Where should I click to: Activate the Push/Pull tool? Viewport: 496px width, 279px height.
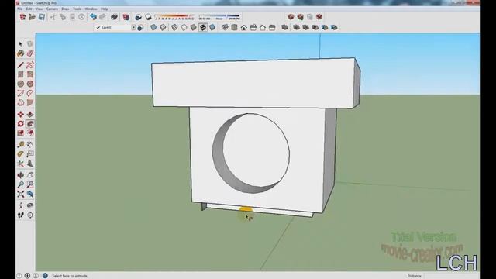(x=30, y=114)
